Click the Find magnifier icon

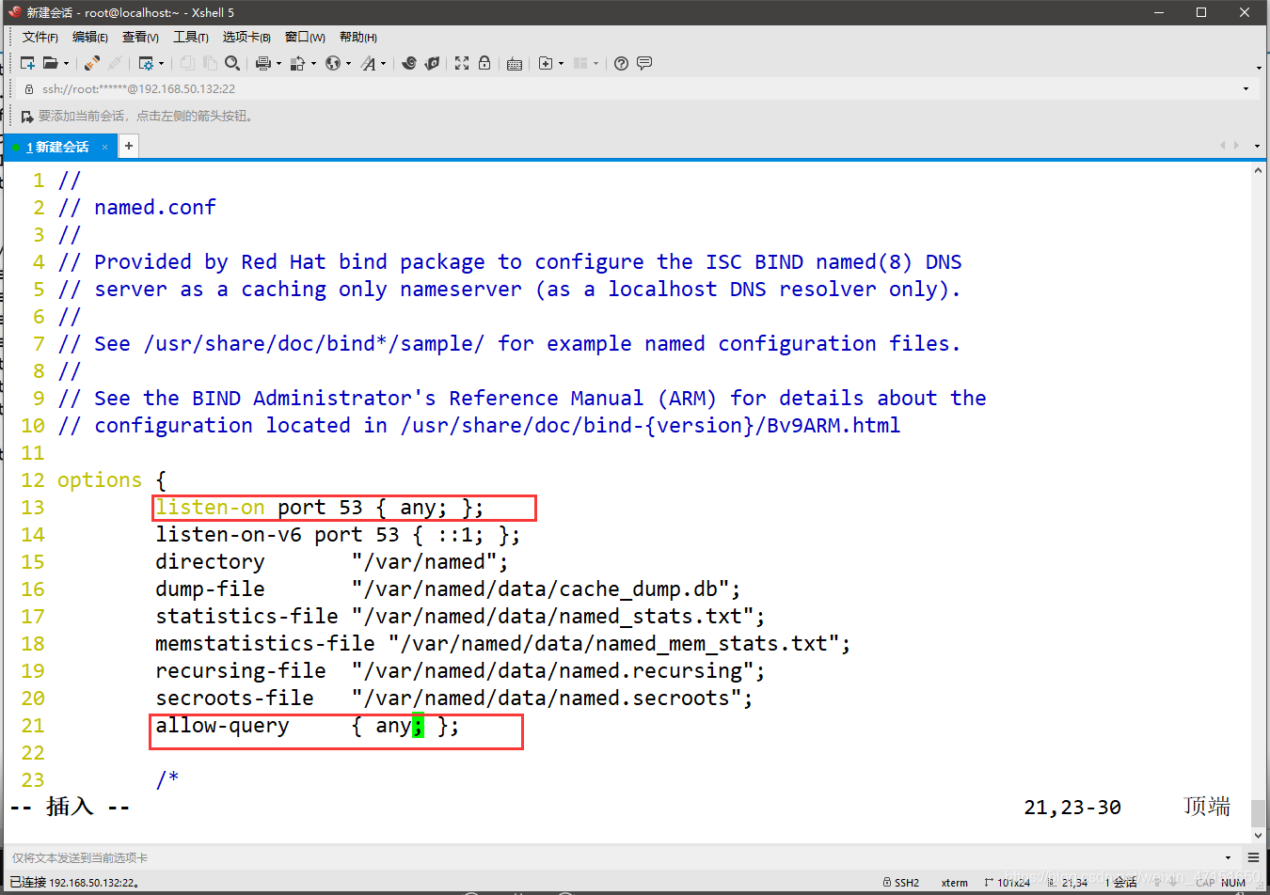point(232,63)
